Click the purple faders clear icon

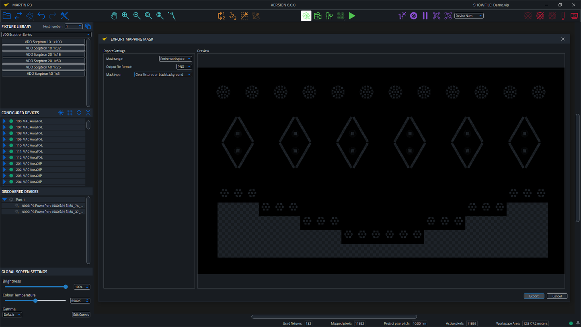[402, 16]
